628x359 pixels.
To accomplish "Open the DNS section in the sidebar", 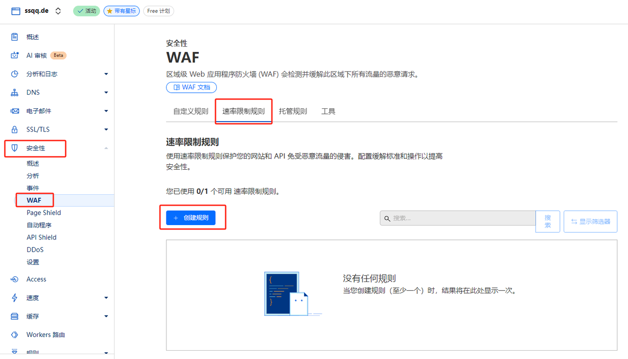I will [x=34, y=92].
